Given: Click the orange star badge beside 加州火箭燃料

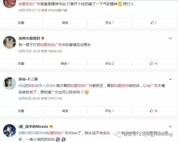Looking at the screenshot, I should (43, 38).
